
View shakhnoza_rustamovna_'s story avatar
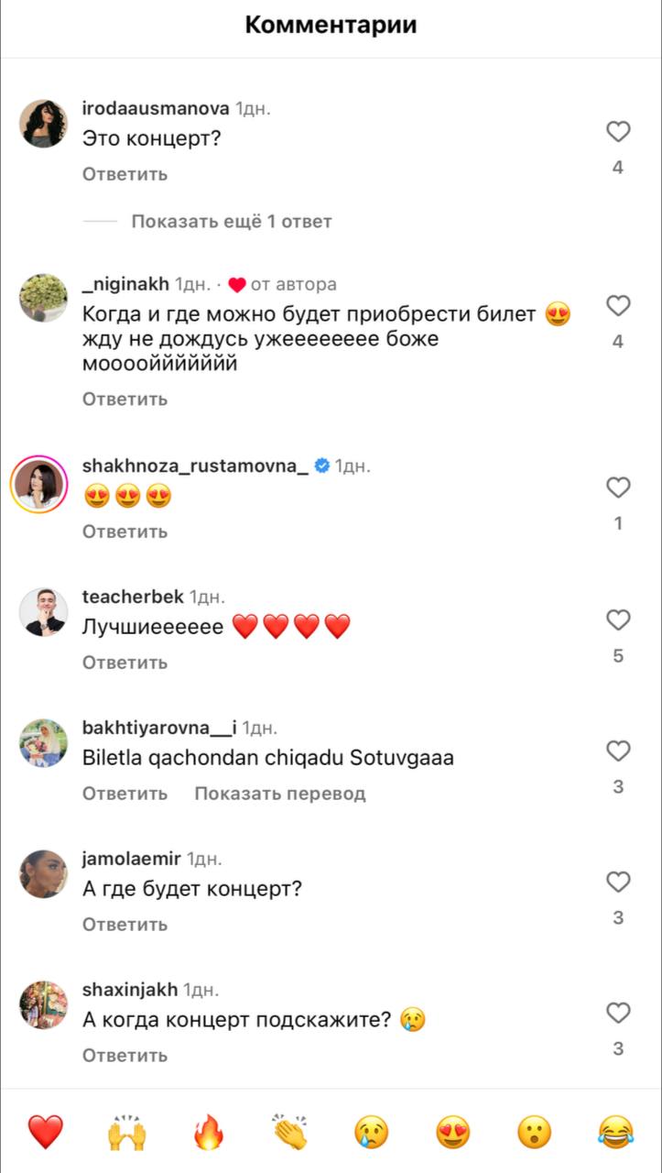point(39,483)
